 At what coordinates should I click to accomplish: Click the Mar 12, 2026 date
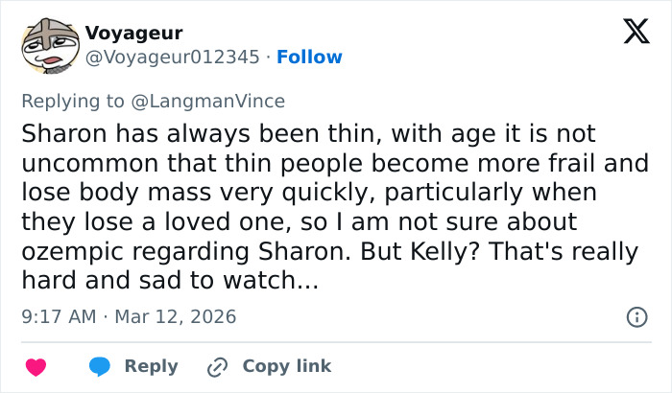click(x=175, y=316)
